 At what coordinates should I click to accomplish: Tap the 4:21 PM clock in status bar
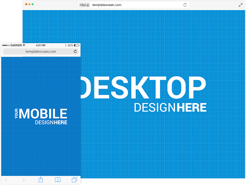(41, 45)
